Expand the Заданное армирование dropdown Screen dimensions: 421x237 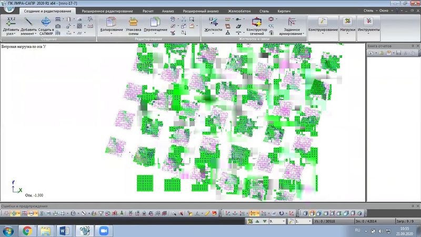point(292,34)
